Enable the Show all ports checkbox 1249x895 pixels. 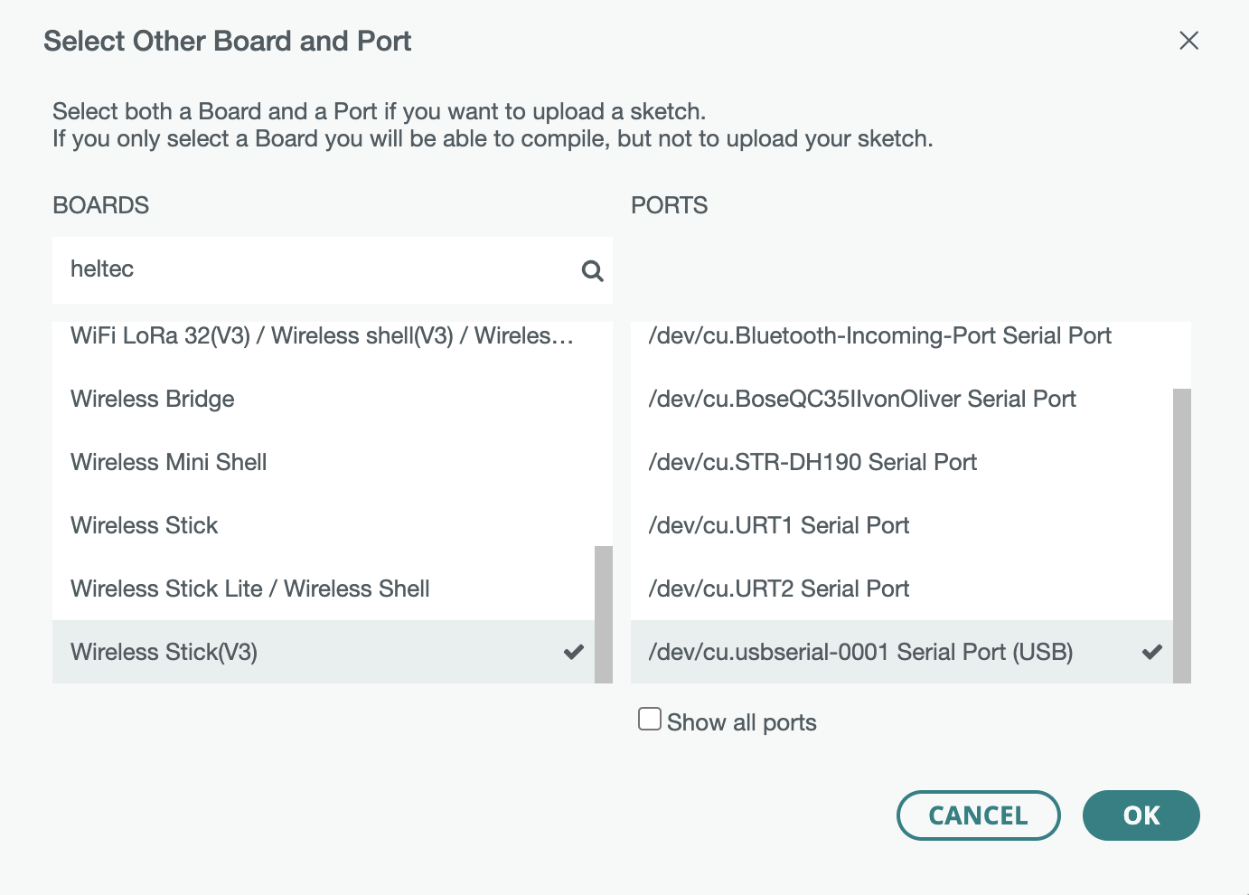point(649,718)
